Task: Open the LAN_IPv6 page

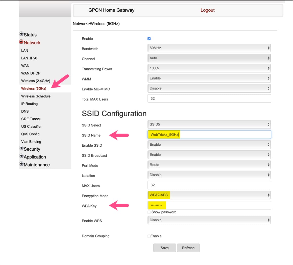Action: (29, 58)
